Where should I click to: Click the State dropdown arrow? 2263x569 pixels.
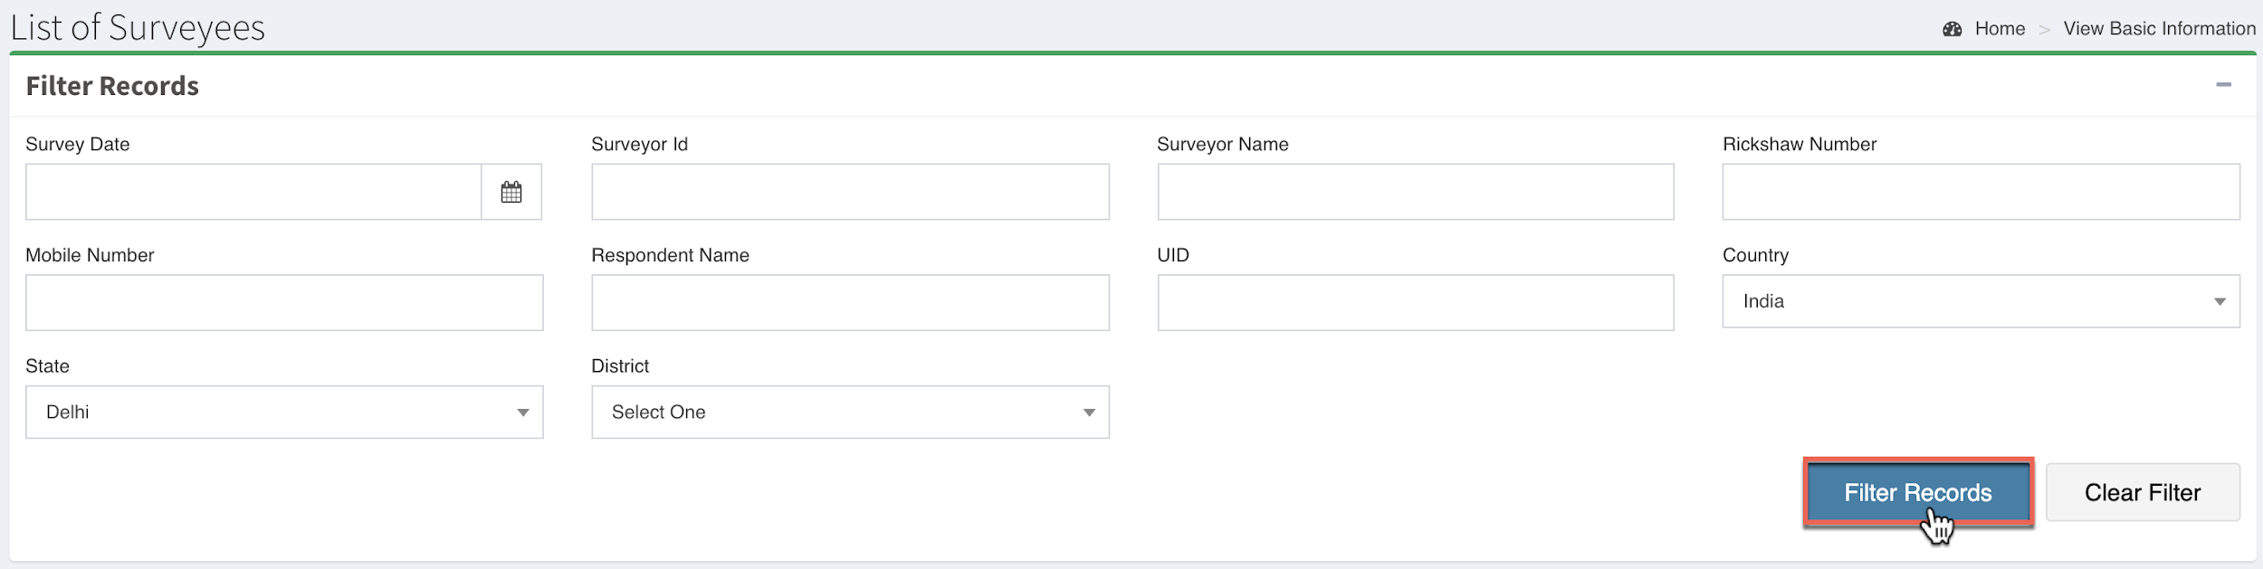pos(523,413)
